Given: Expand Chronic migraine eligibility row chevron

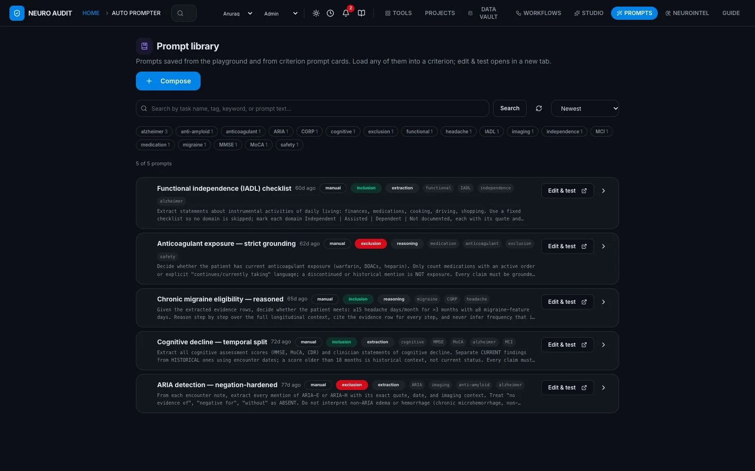Looking at the screenshot, I should point(604,302).
